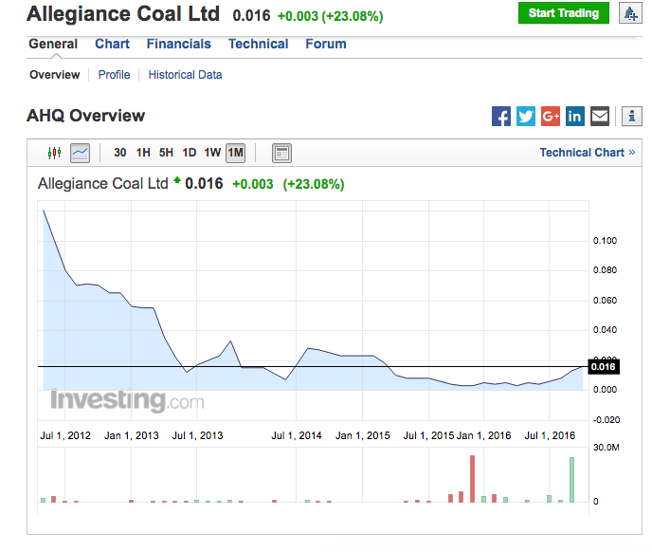Click the Allegiance Coal Ltd page heading
The height and width of the screenshot is (552, 652).
pyautogui.click(x=123, y=13)
